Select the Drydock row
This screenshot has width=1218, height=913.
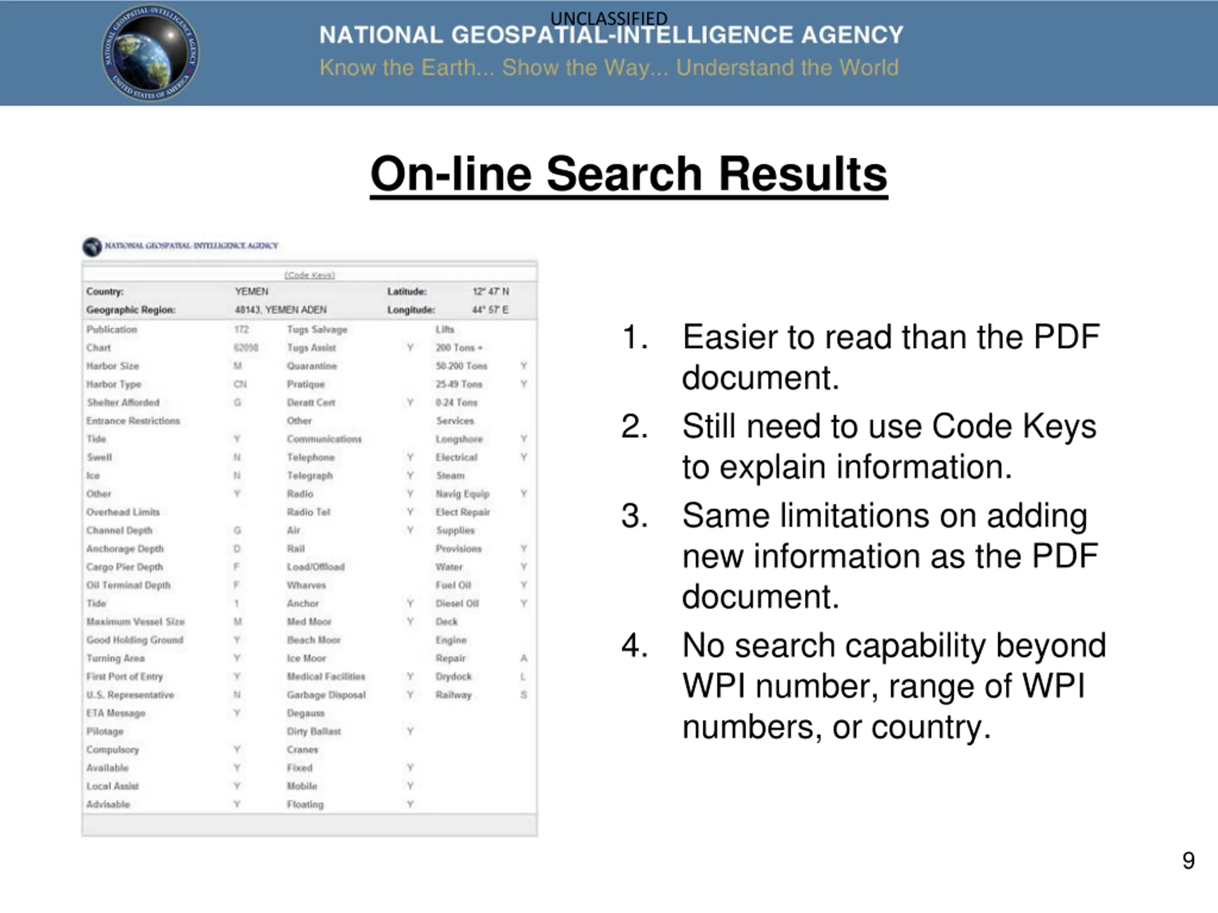click(481, 676)
